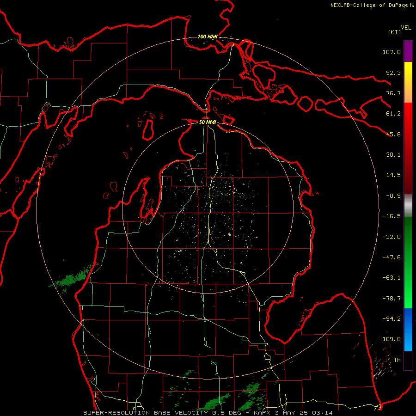The width and height of the screenshot is (416, 416).
Task: Click the -32.0 velocity scale value
Action: [x=392, y=237]
